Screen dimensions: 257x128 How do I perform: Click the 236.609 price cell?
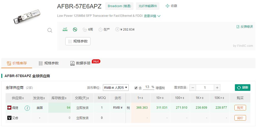tap(201, 108)
